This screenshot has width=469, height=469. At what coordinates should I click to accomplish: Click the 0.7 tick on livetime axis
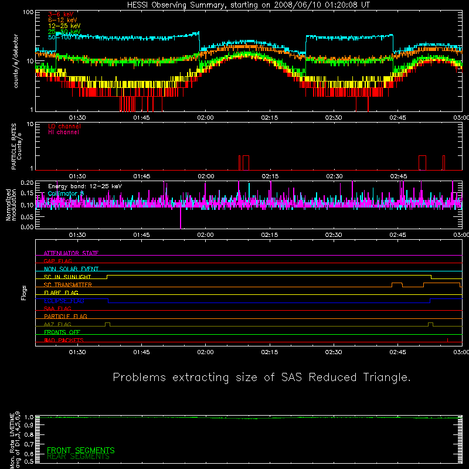coord(29,444)
